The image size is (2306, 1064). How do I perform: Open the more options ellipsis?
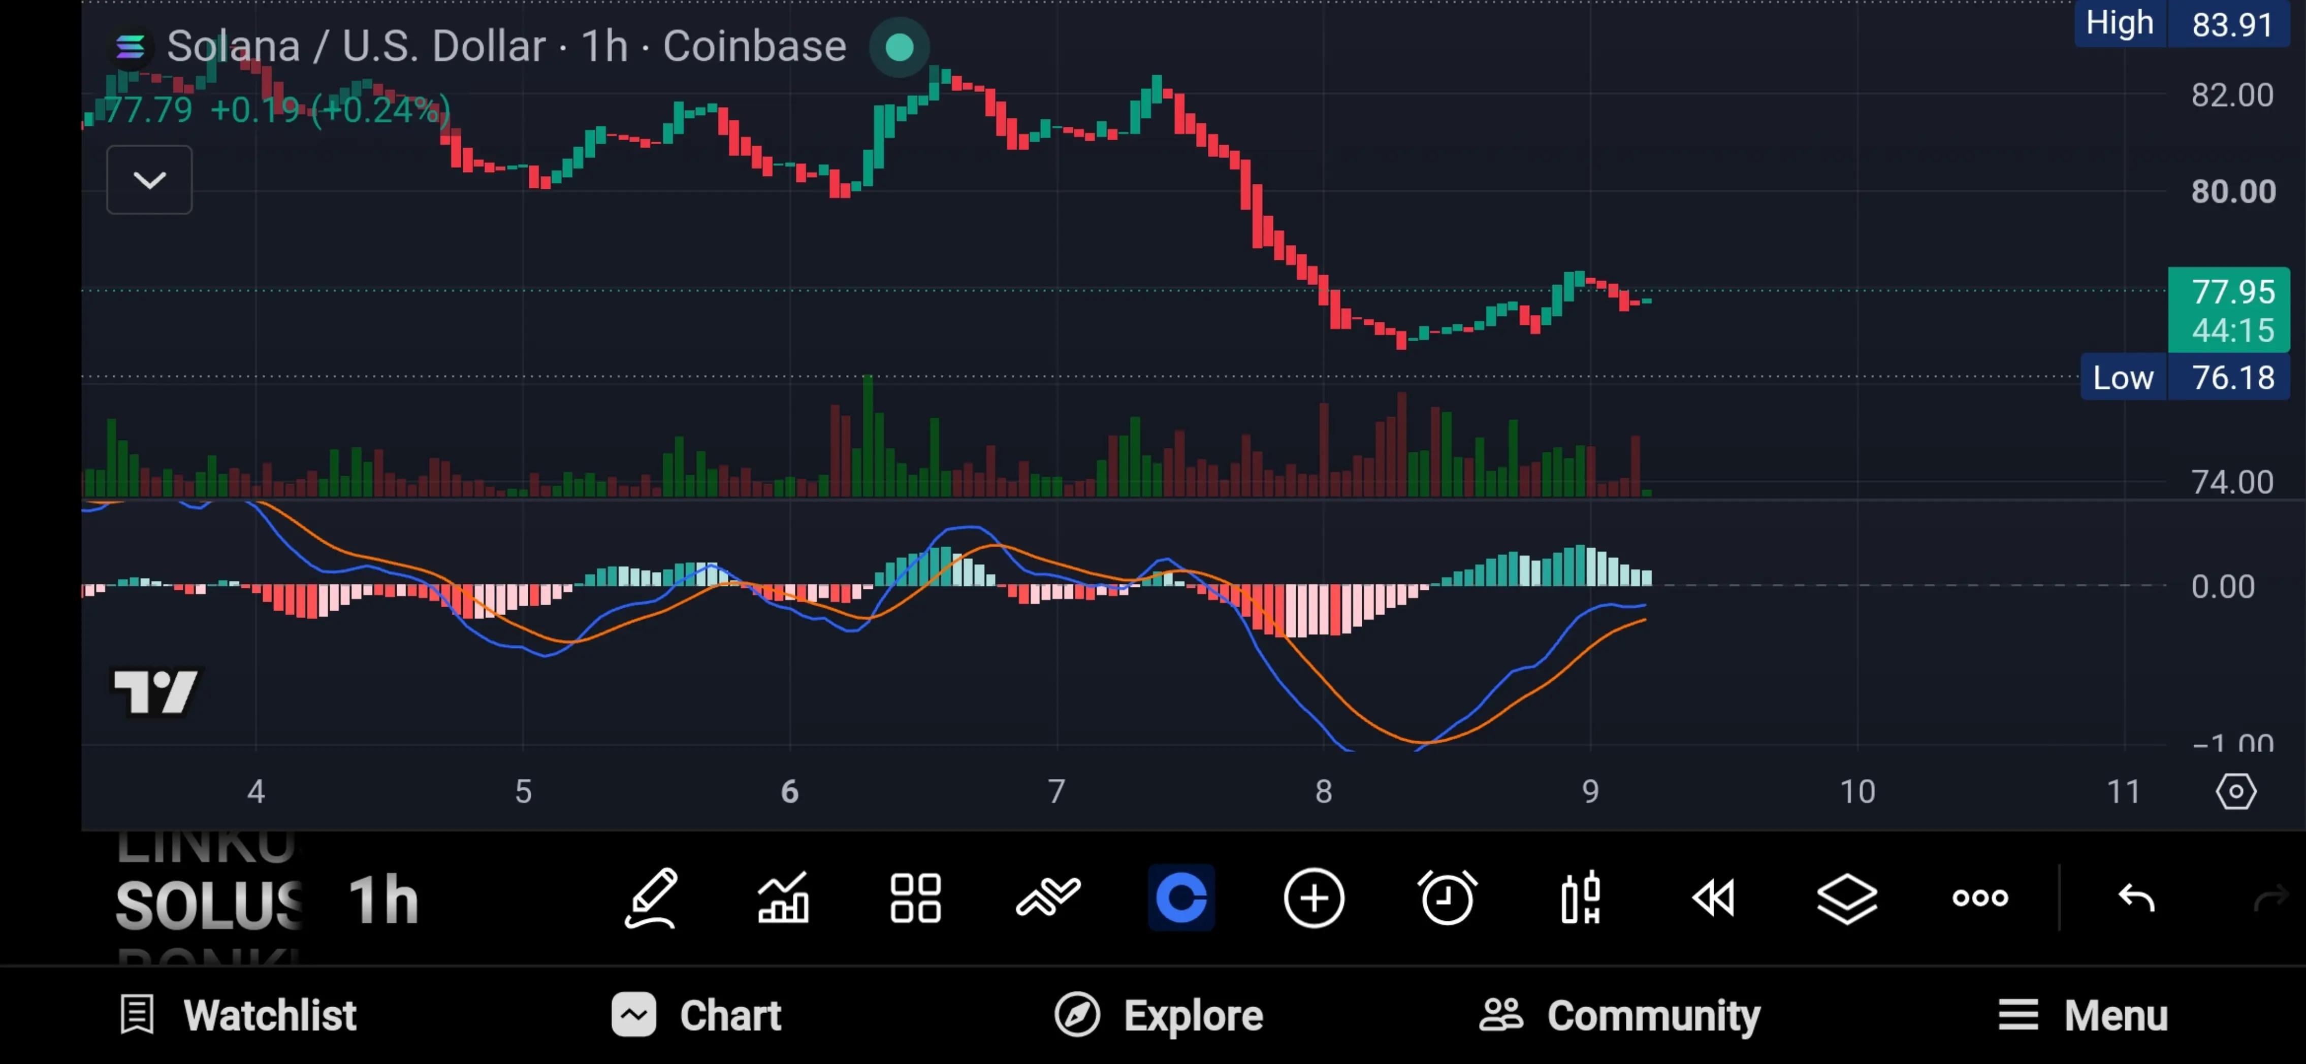[1980, 897]
